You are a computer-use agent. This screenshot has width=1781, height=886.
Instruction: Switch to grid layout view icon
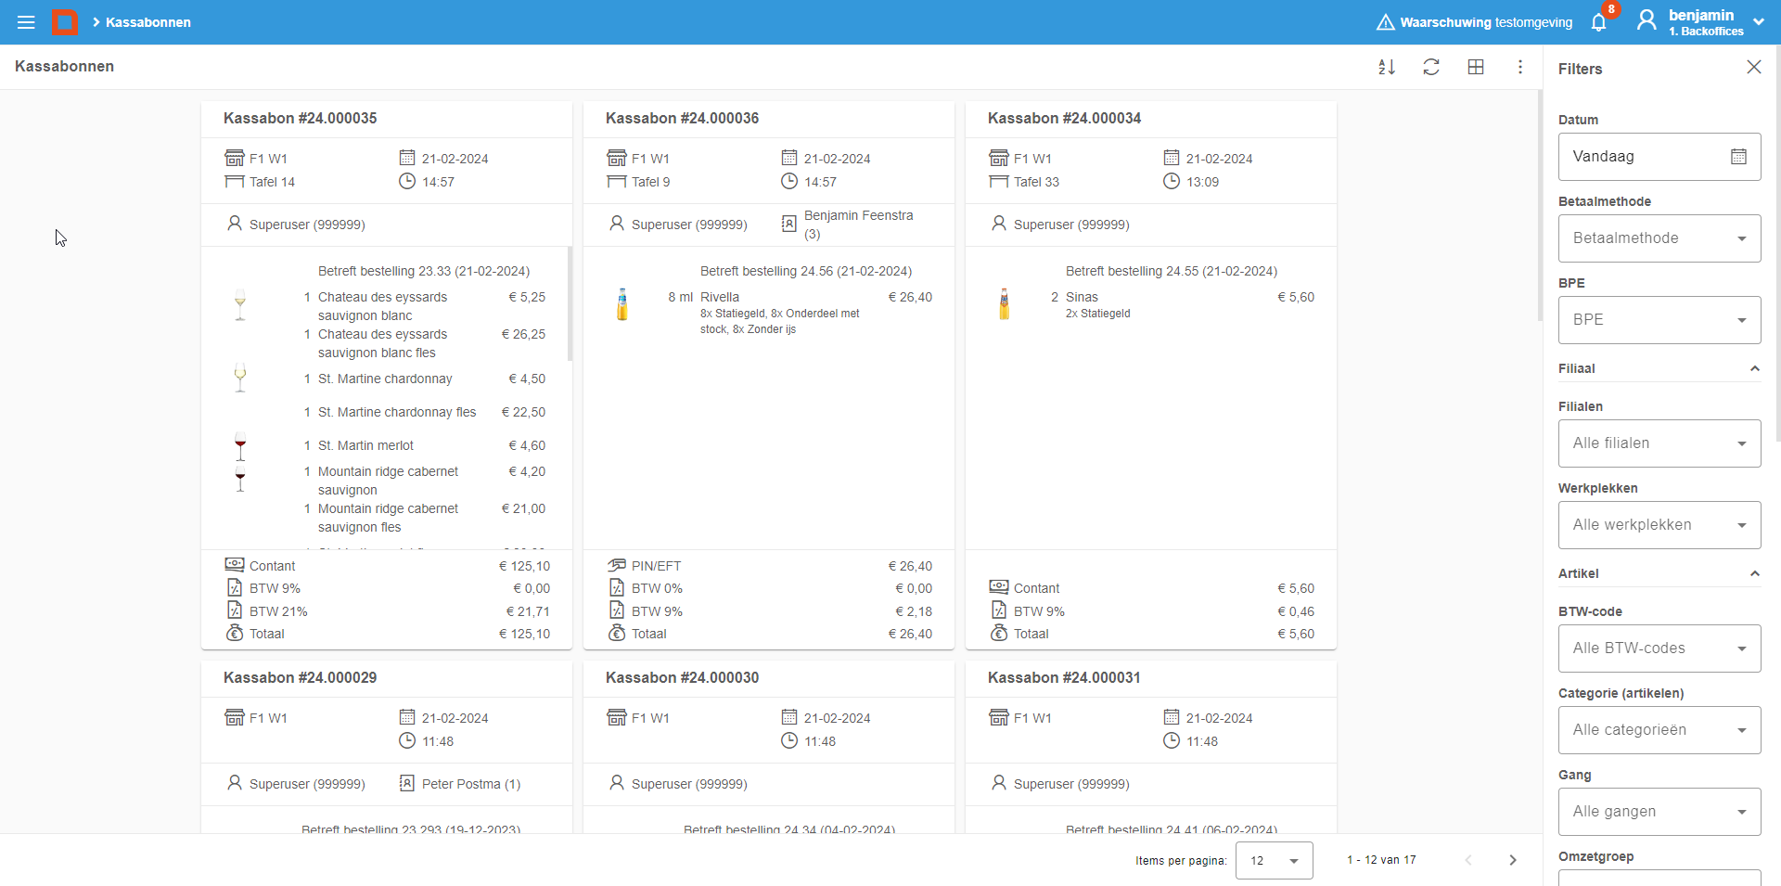(x=1476, y=67)
